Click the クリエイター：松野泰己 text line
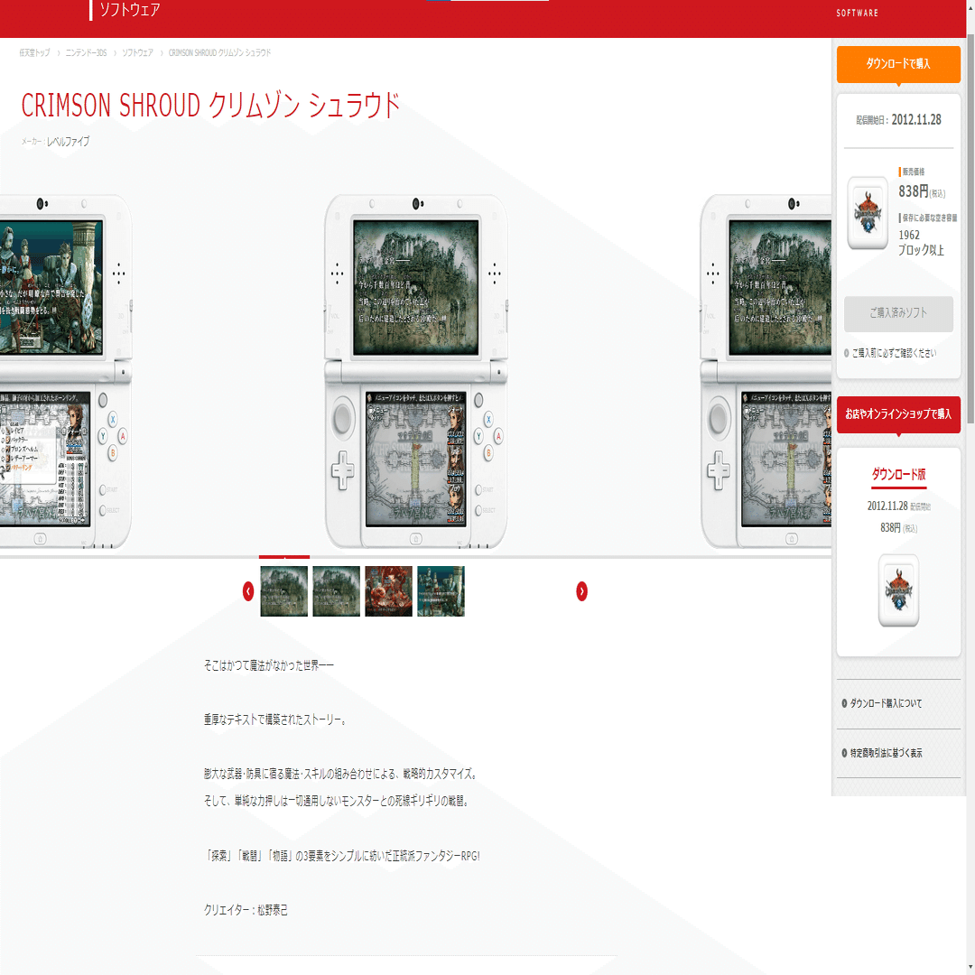975x975 pixels. [246, 910]
